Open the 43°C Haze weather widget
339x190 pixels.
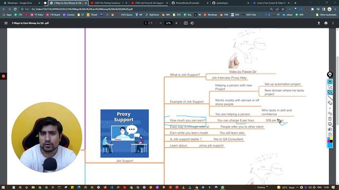[x=286, y=187]
